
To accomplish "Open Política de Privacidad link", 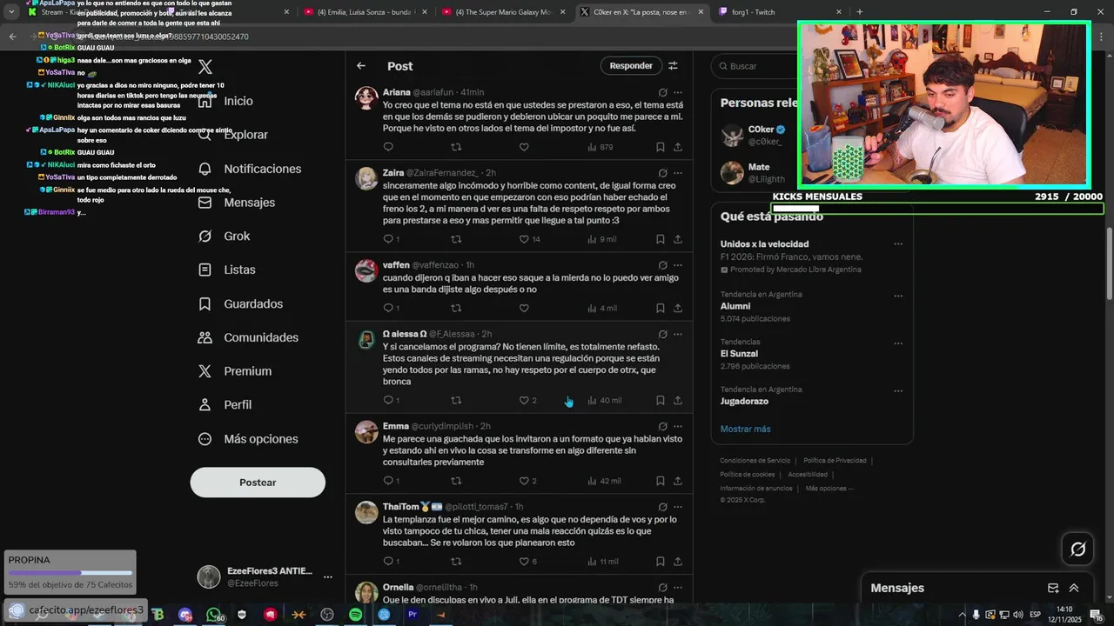I will click(x=835, y=461).
